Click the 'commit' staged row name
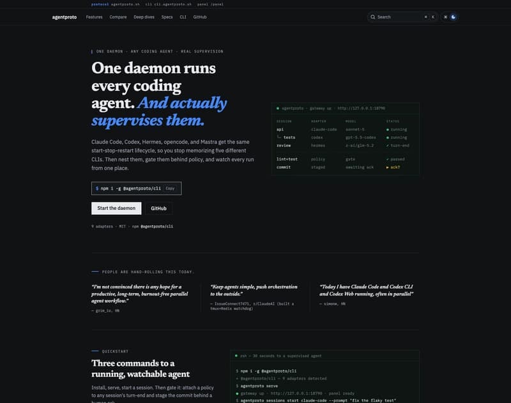Viewport: 511px width, 403px height. click(283, 167)
